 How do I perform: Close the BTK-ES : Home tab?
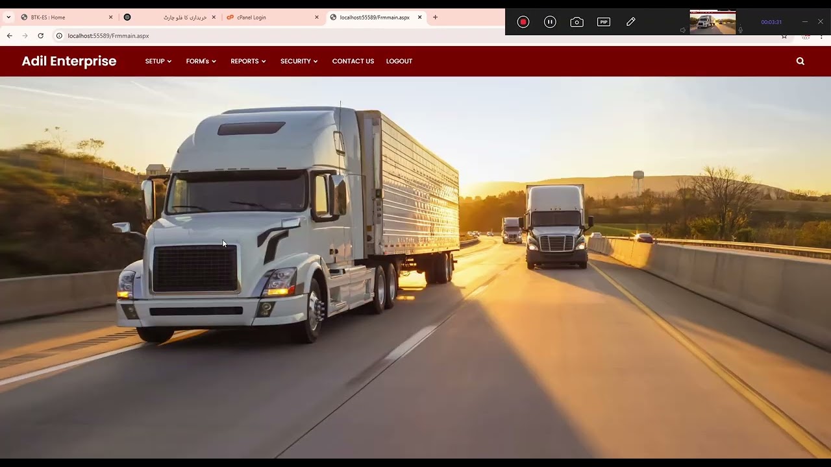click(x=110, y=18)
